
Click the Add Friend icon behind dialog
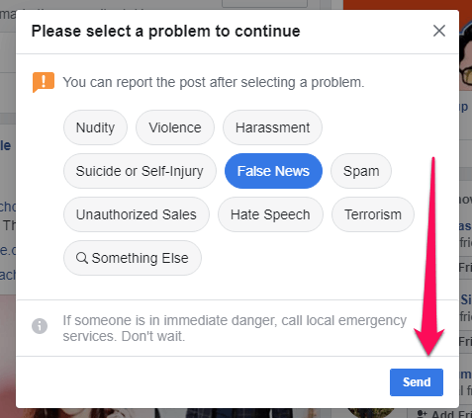pyautogui.click(x=422, y=414)
